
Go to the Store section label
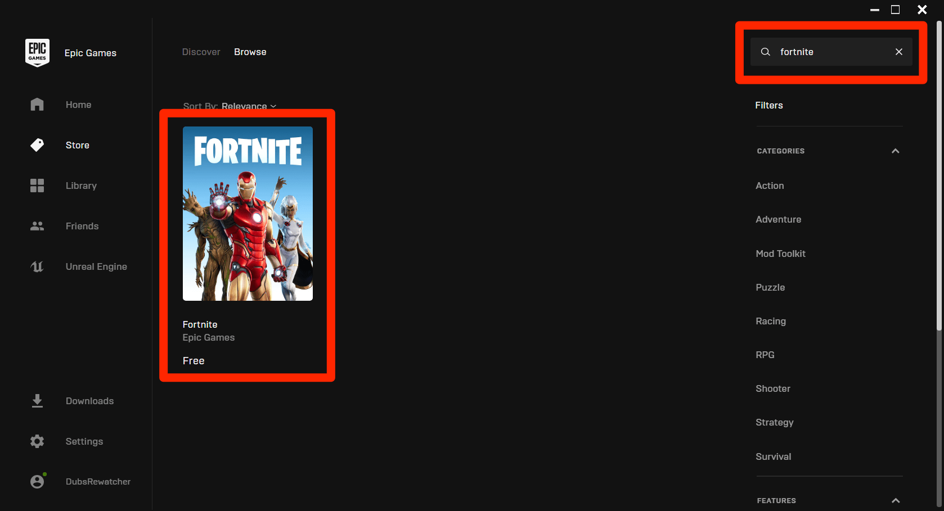(78, 145)
